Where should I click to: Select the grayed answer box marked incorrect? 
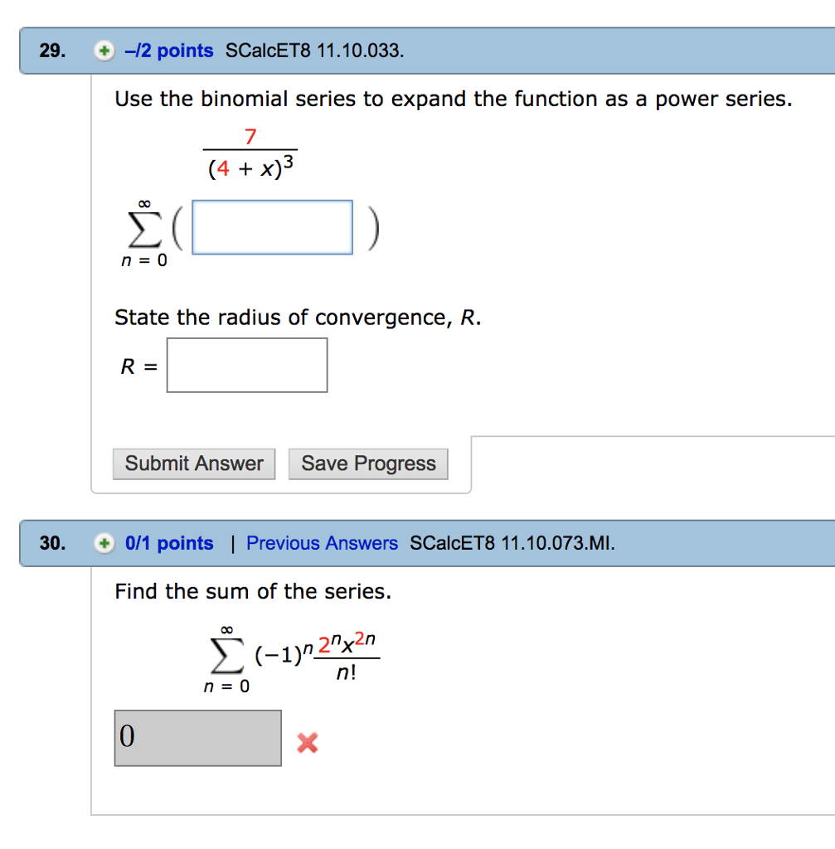click(197, 738)
